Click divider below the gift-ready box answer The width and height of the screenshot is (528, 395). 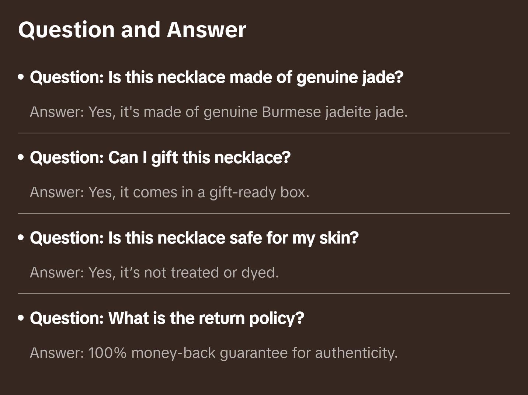tap(264, 213)
